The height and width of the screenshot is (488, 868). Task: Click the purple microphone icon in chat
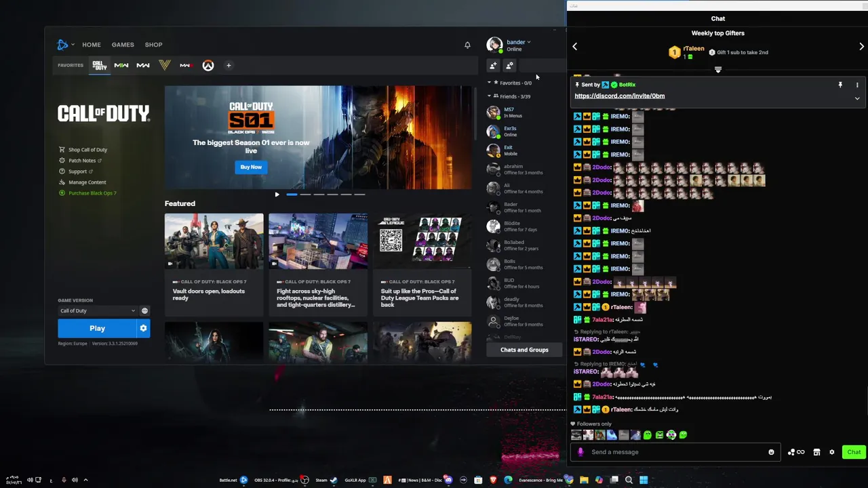pyautogui.click(x=580, y=452)
